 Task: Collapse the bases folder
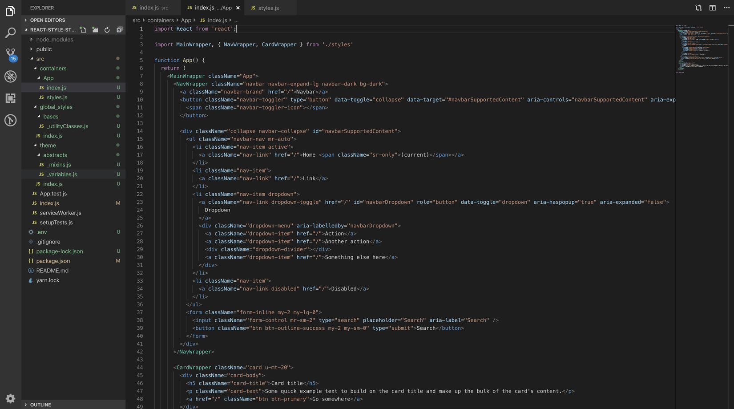(x=51, y=117)
